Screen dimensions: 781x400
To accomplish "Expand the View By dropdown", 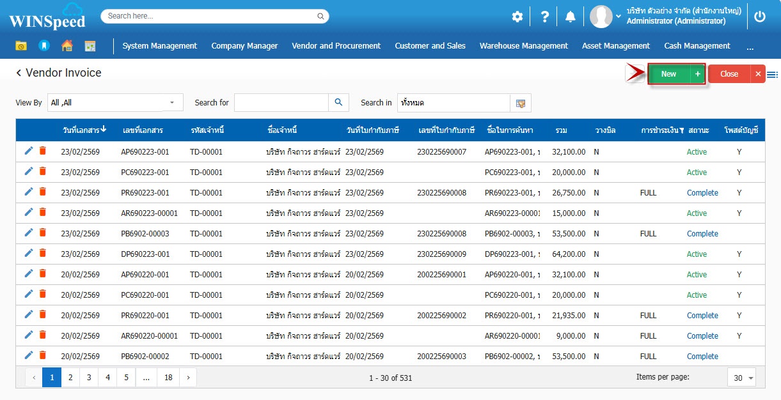I will click(x=172, y=103).
